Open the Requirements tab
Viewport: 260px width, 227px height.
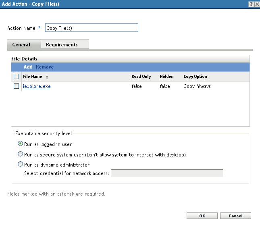click(x=65, y=44)
